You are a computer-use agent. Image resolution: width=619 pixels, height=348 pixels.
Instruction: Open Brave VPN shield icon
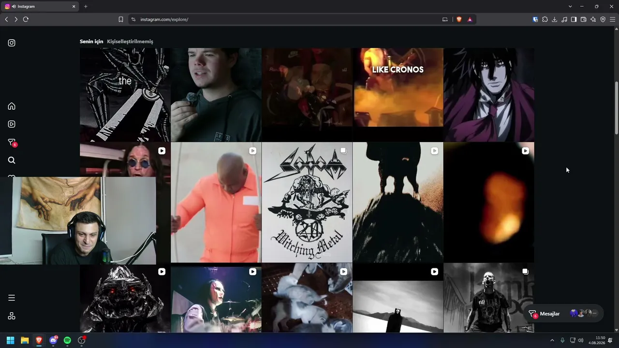point(603,19)
